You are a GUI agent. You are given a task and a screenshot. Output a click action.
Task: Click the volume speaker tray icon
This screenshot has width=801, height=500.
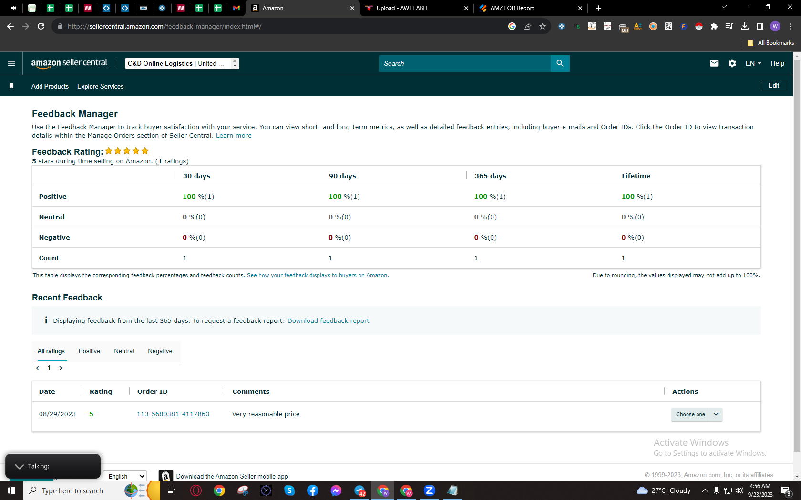point(739,490)
